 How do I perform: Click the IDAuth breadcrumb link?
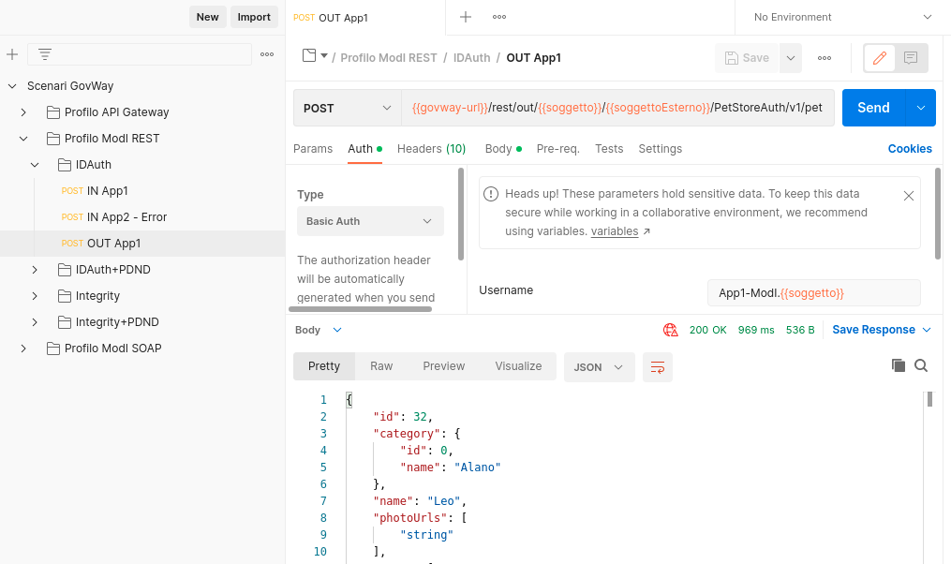click(x=472, y=58)
